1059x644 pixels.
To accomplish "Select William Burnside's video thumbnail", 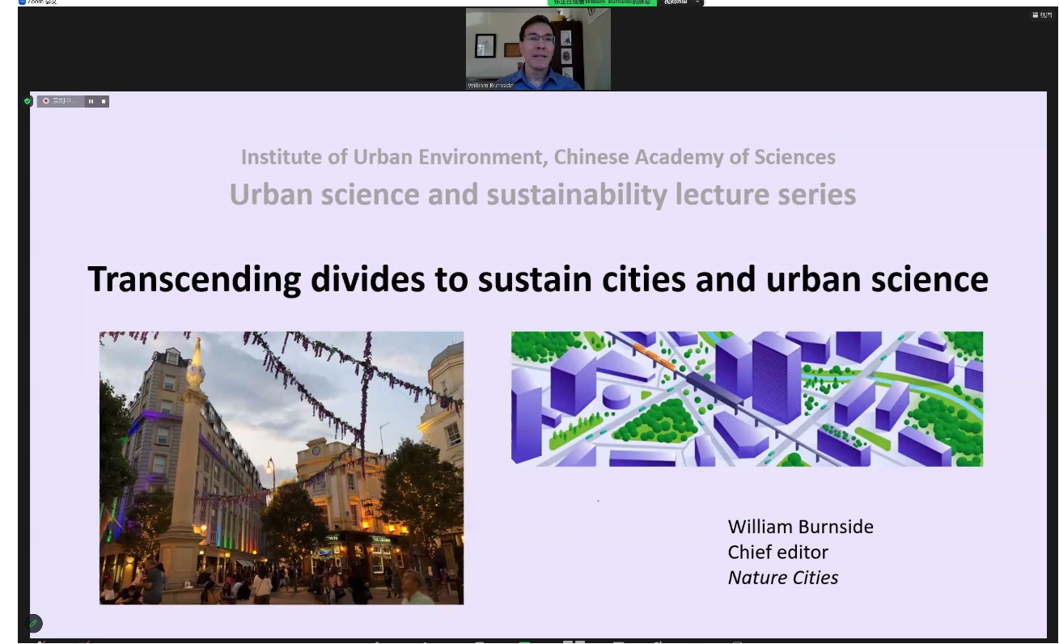I will pos(538,49).
